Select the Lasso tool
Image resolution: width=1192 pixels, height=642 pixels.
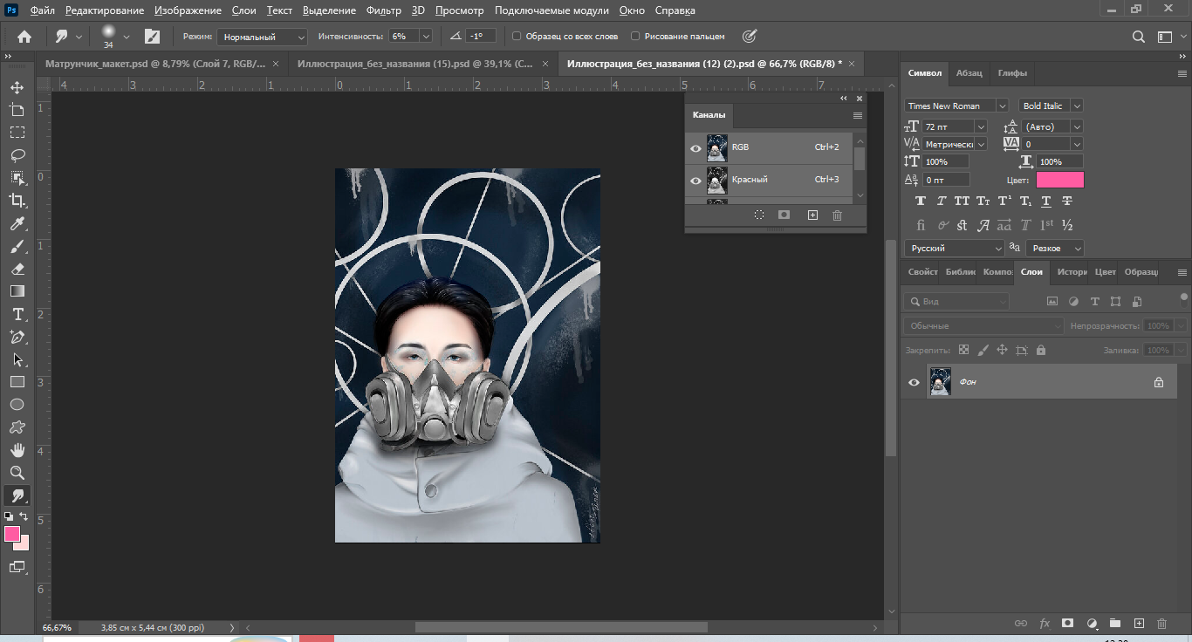pos(17,155)
